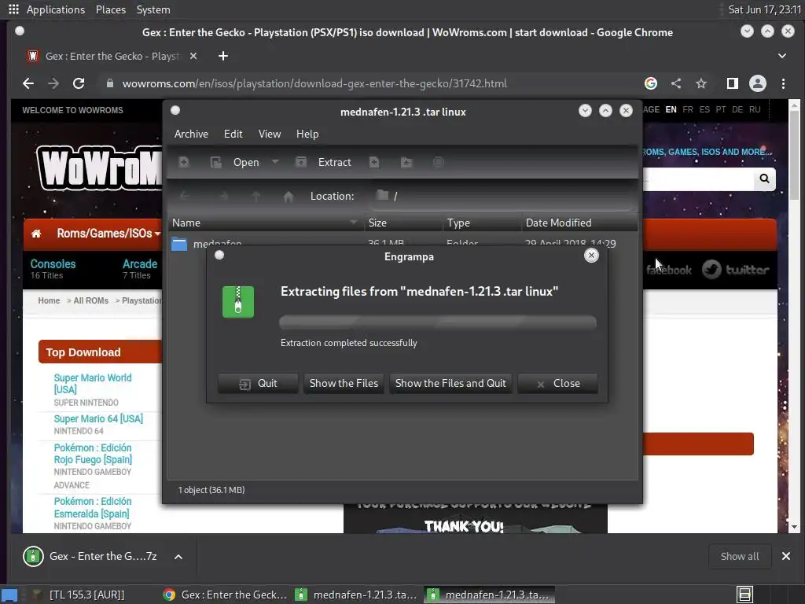This screenshot has width=805, height=604.
Task: Click the Extract toolbar button
Action: pyautogui.click(x=323, y=162)
